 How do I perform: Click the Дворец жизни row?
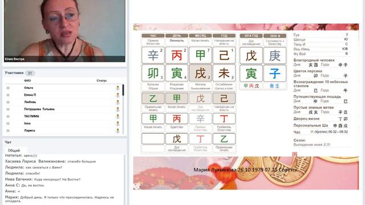pyautogui.click(x=321, y=119)
